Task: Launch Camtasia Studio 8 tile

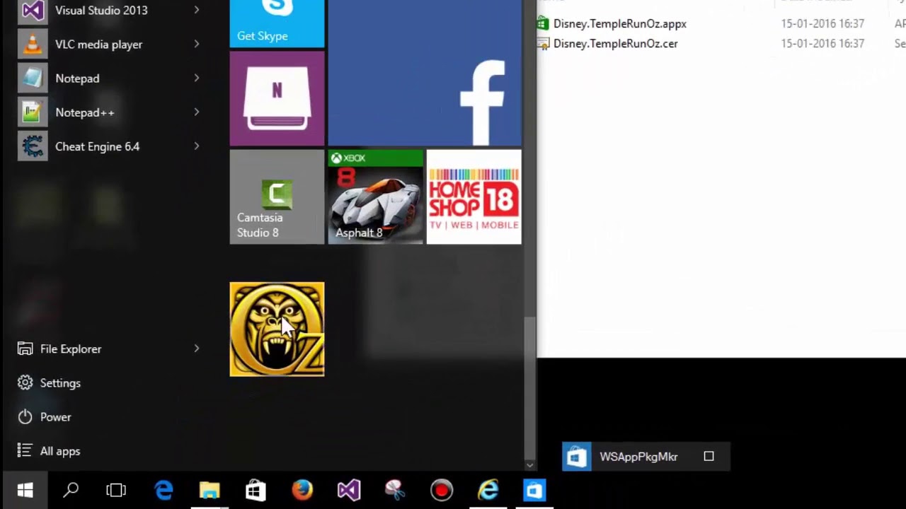Action: pos(277,197)
